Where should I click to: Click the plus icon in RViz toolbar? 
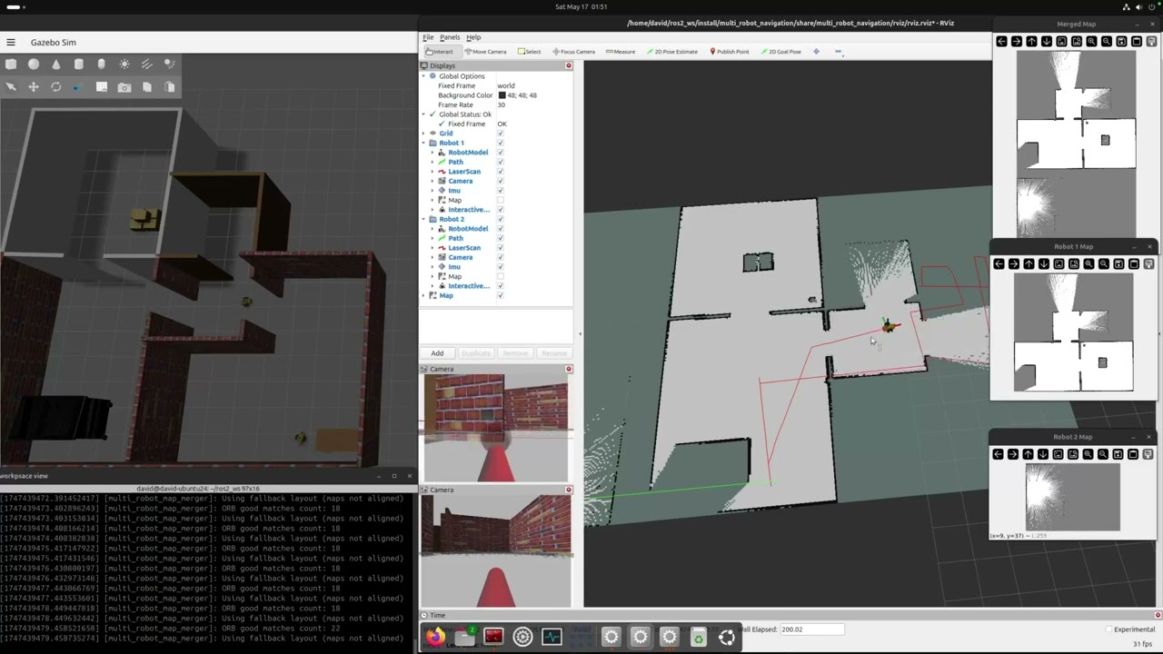click(816, 52)
